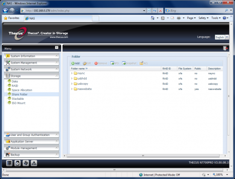Click the Compatibility View icon

(149, 11)
